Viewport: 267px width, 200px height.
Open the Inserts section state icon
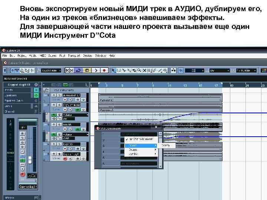[x=36, y=90]
